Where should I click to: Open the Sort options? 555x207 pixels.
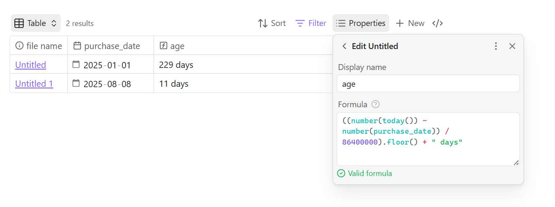pyautogui.click(x=271, y=23)
